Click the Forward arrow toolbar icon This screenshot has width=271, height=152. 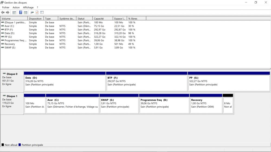(x=8, y=12)
